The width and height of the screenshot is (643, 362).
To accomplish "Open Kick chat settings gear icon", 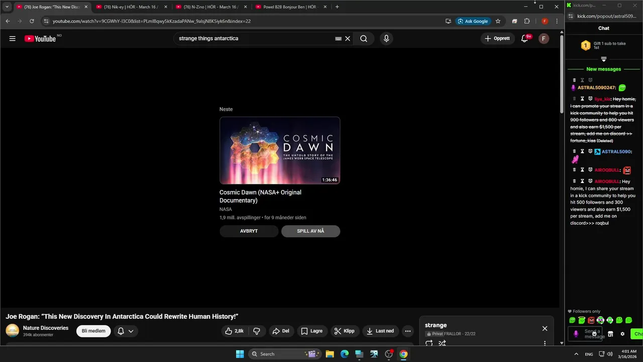I will click(622, 334).
